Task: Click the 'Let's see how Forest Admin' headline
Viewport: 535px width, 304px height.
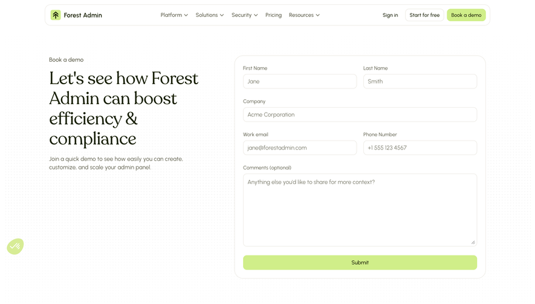Action: (123, 108)
